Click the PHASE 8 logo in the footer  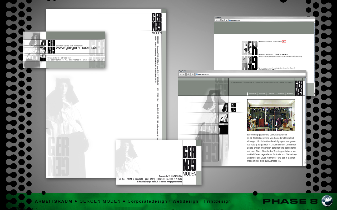[291, 201]
